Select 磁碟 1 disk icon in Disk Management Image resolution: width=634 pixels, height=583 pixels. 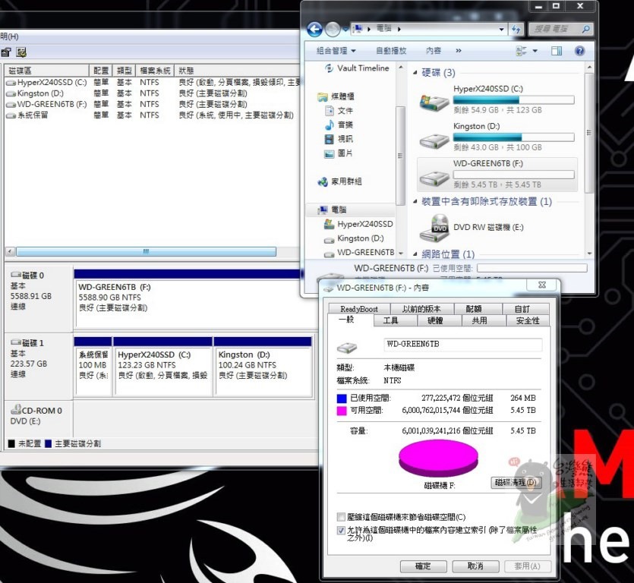coord(16,342)
